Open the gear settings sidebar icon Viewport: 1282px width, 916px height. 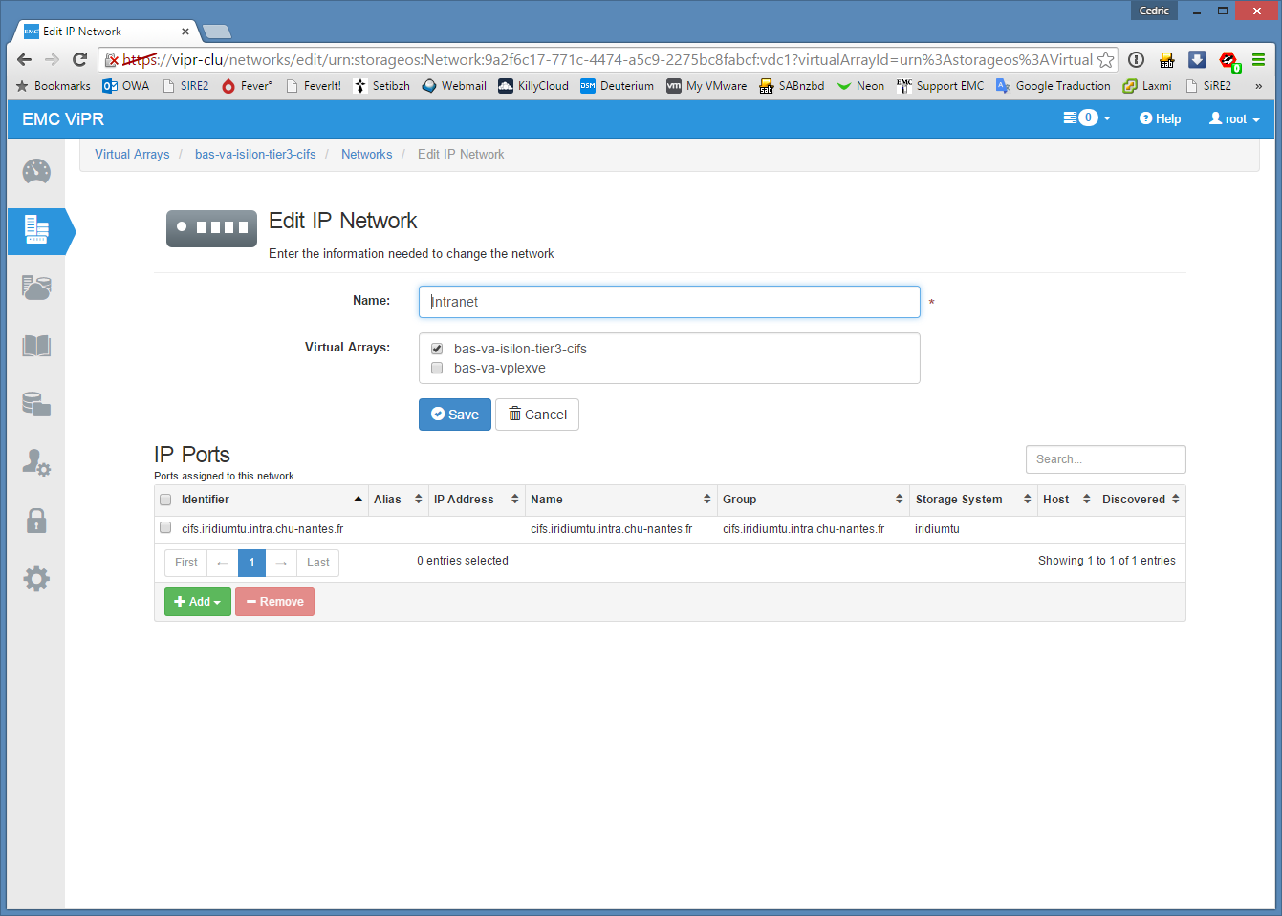coord(36,579)
